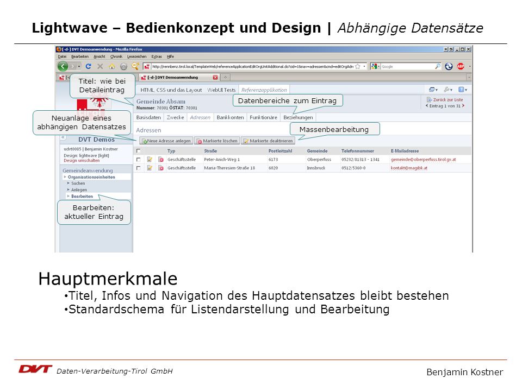Select Suchen in the sidebar tree
The height and width of the screenshot is (391, 522).
(x=78, y=183)
